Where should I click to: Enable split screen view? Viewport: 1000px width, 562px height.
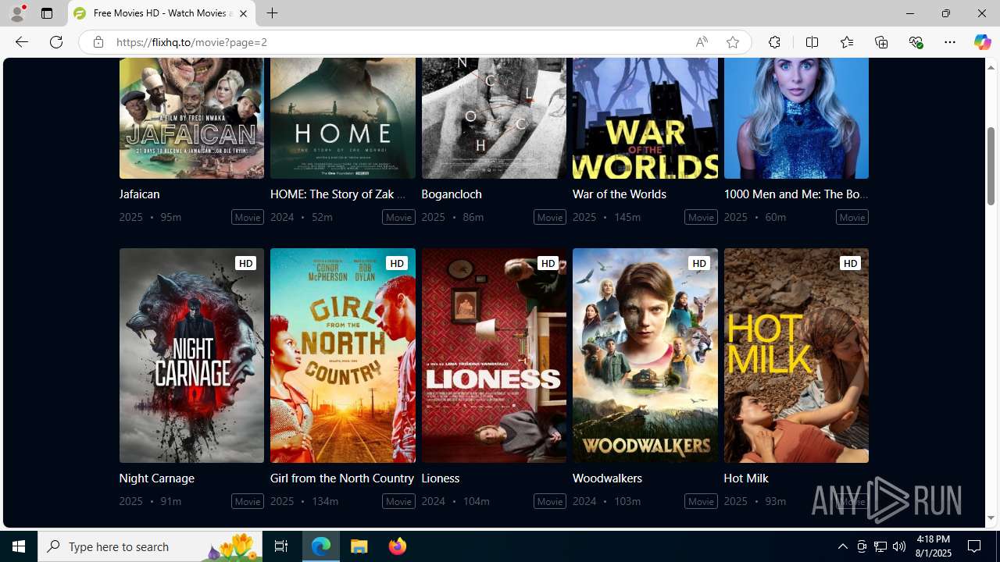click(x=812, y=42)
